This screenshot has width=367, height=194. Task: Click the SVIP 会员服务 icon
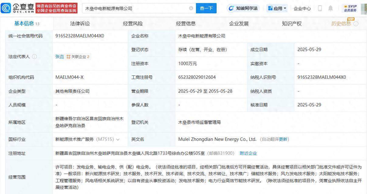(350, 8)
